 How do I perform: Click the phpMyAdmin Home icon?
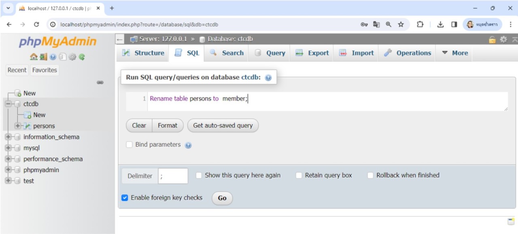click(34, 57)
